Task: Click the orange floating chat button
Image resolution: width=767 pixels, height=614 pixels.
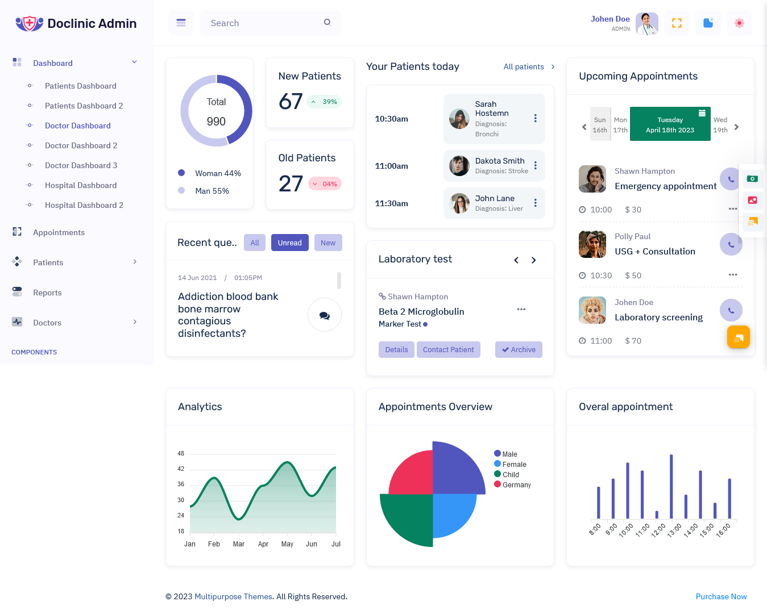Action: 738,337
